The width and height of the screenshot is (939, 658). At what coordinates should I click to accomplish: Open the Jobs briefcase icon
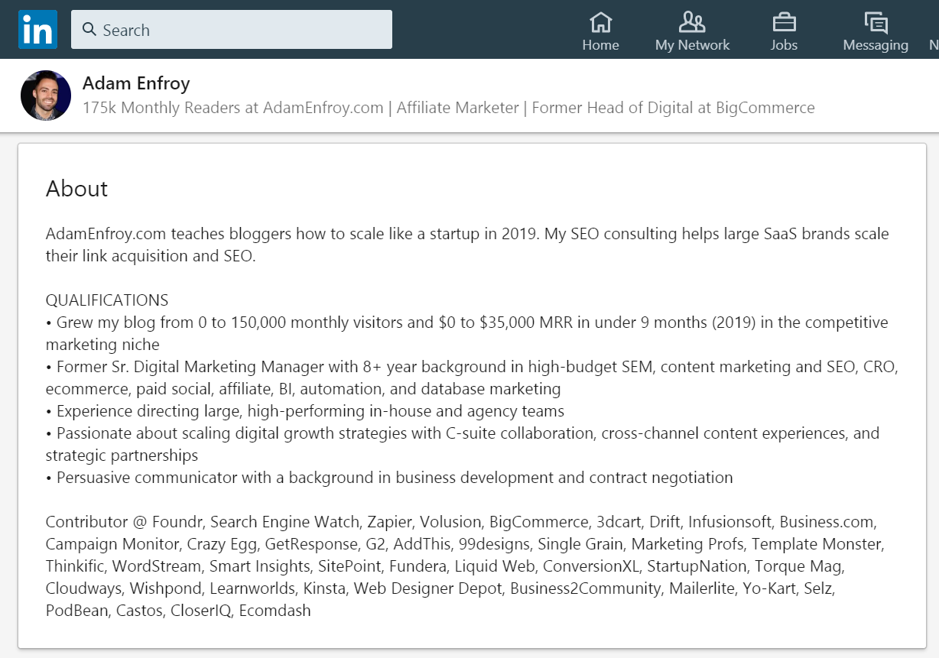point(784,21)
